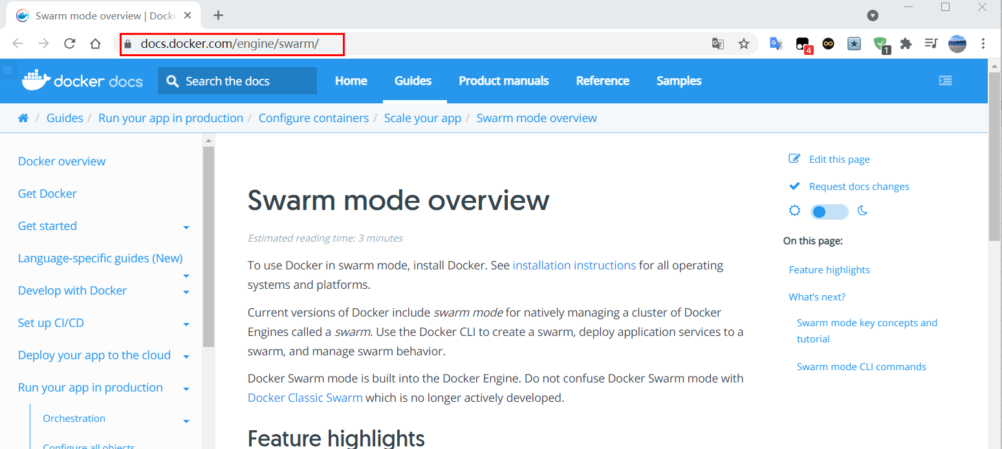Click the main page vertical scrollbar thumb
This screenshot has width=1002, height=449.
click(x=995, y=156)
